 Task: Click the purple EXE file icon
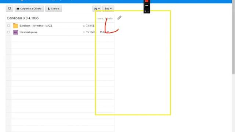point(15,32)
